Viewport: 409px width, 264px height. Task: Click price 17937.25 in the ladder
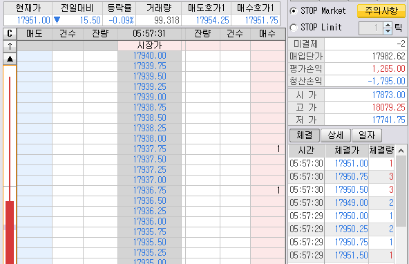click(x=149, y=170)
